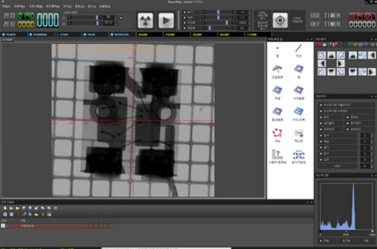Toggle the first histogram checkbox in image processing

click(321, 105)
